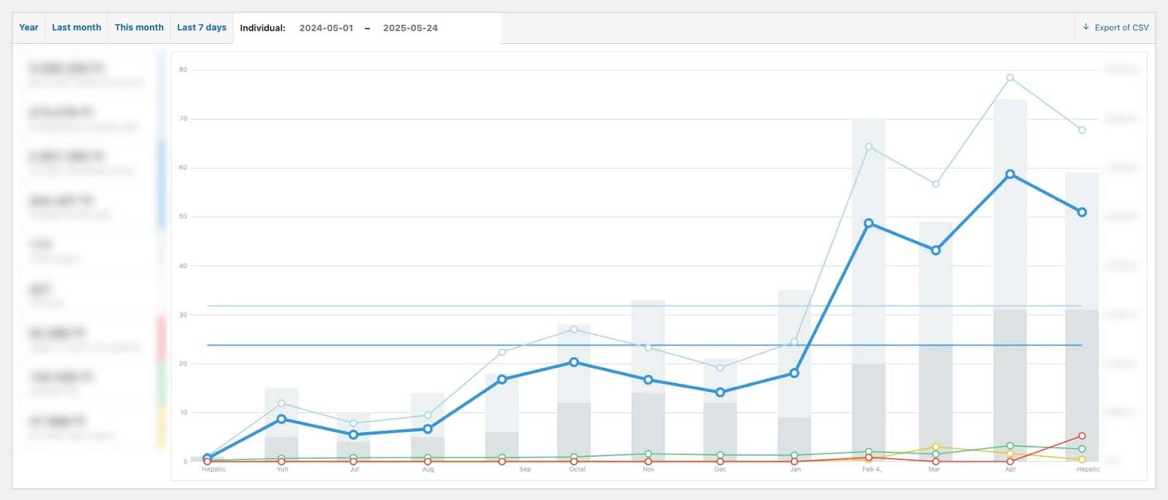Select the Octat point on bold blue line
Screen dimensions: 1168x500
coord(575,362)
